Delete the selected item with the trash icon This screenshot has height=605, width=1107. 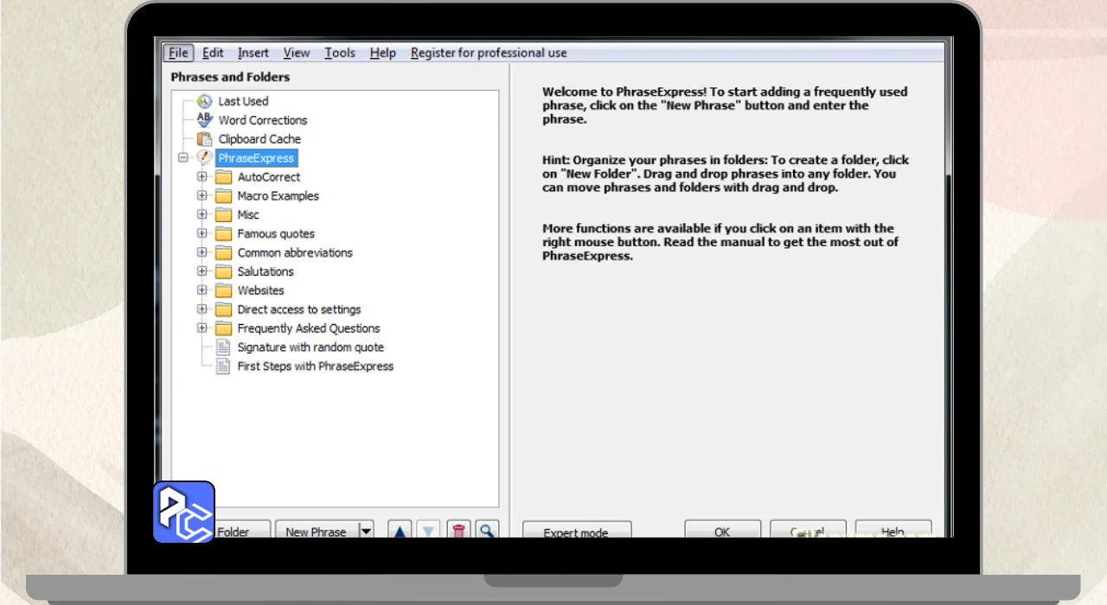458,529
